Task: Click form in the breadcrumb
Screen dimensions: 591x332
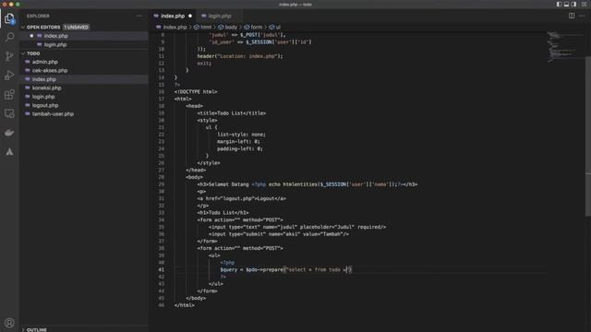Action: pyautogui.click(x=257, y=27)
